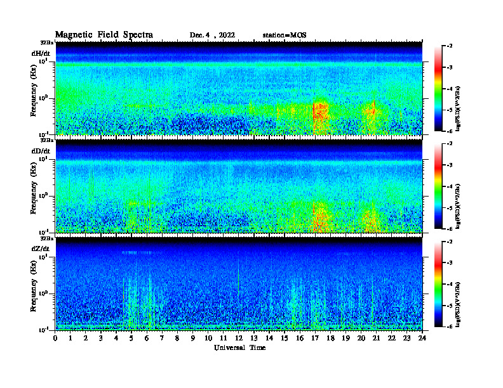Click the "-2" tick on dH/dt color scale

pos(450,46)
